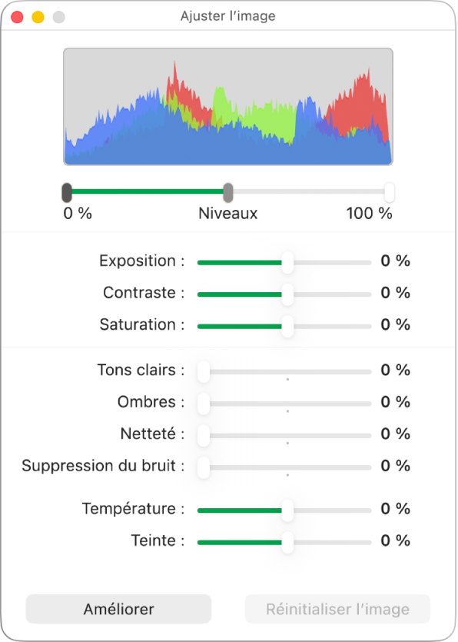Click the Température slider handle

click(287, 511)
